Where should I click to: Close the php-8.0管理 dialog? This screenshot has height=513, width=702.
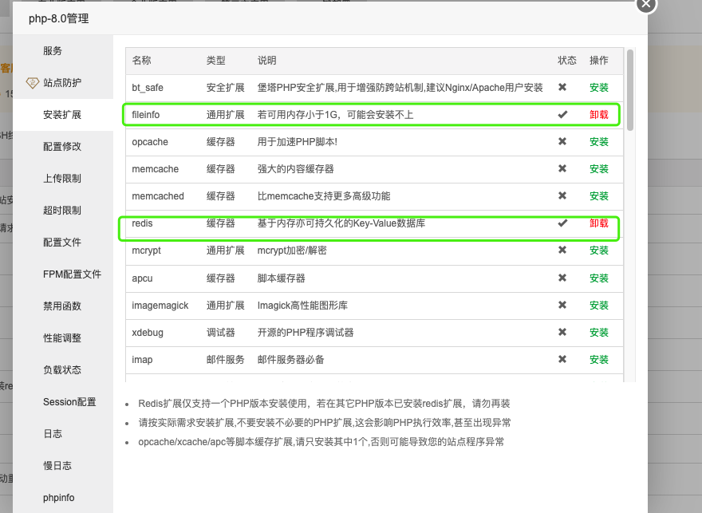point(645,6)
